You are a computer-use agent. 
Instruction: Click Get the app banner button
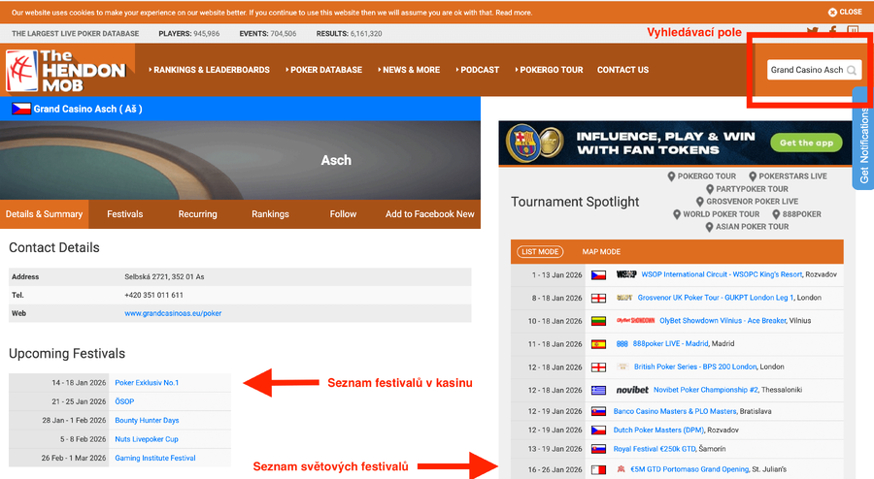805,143
